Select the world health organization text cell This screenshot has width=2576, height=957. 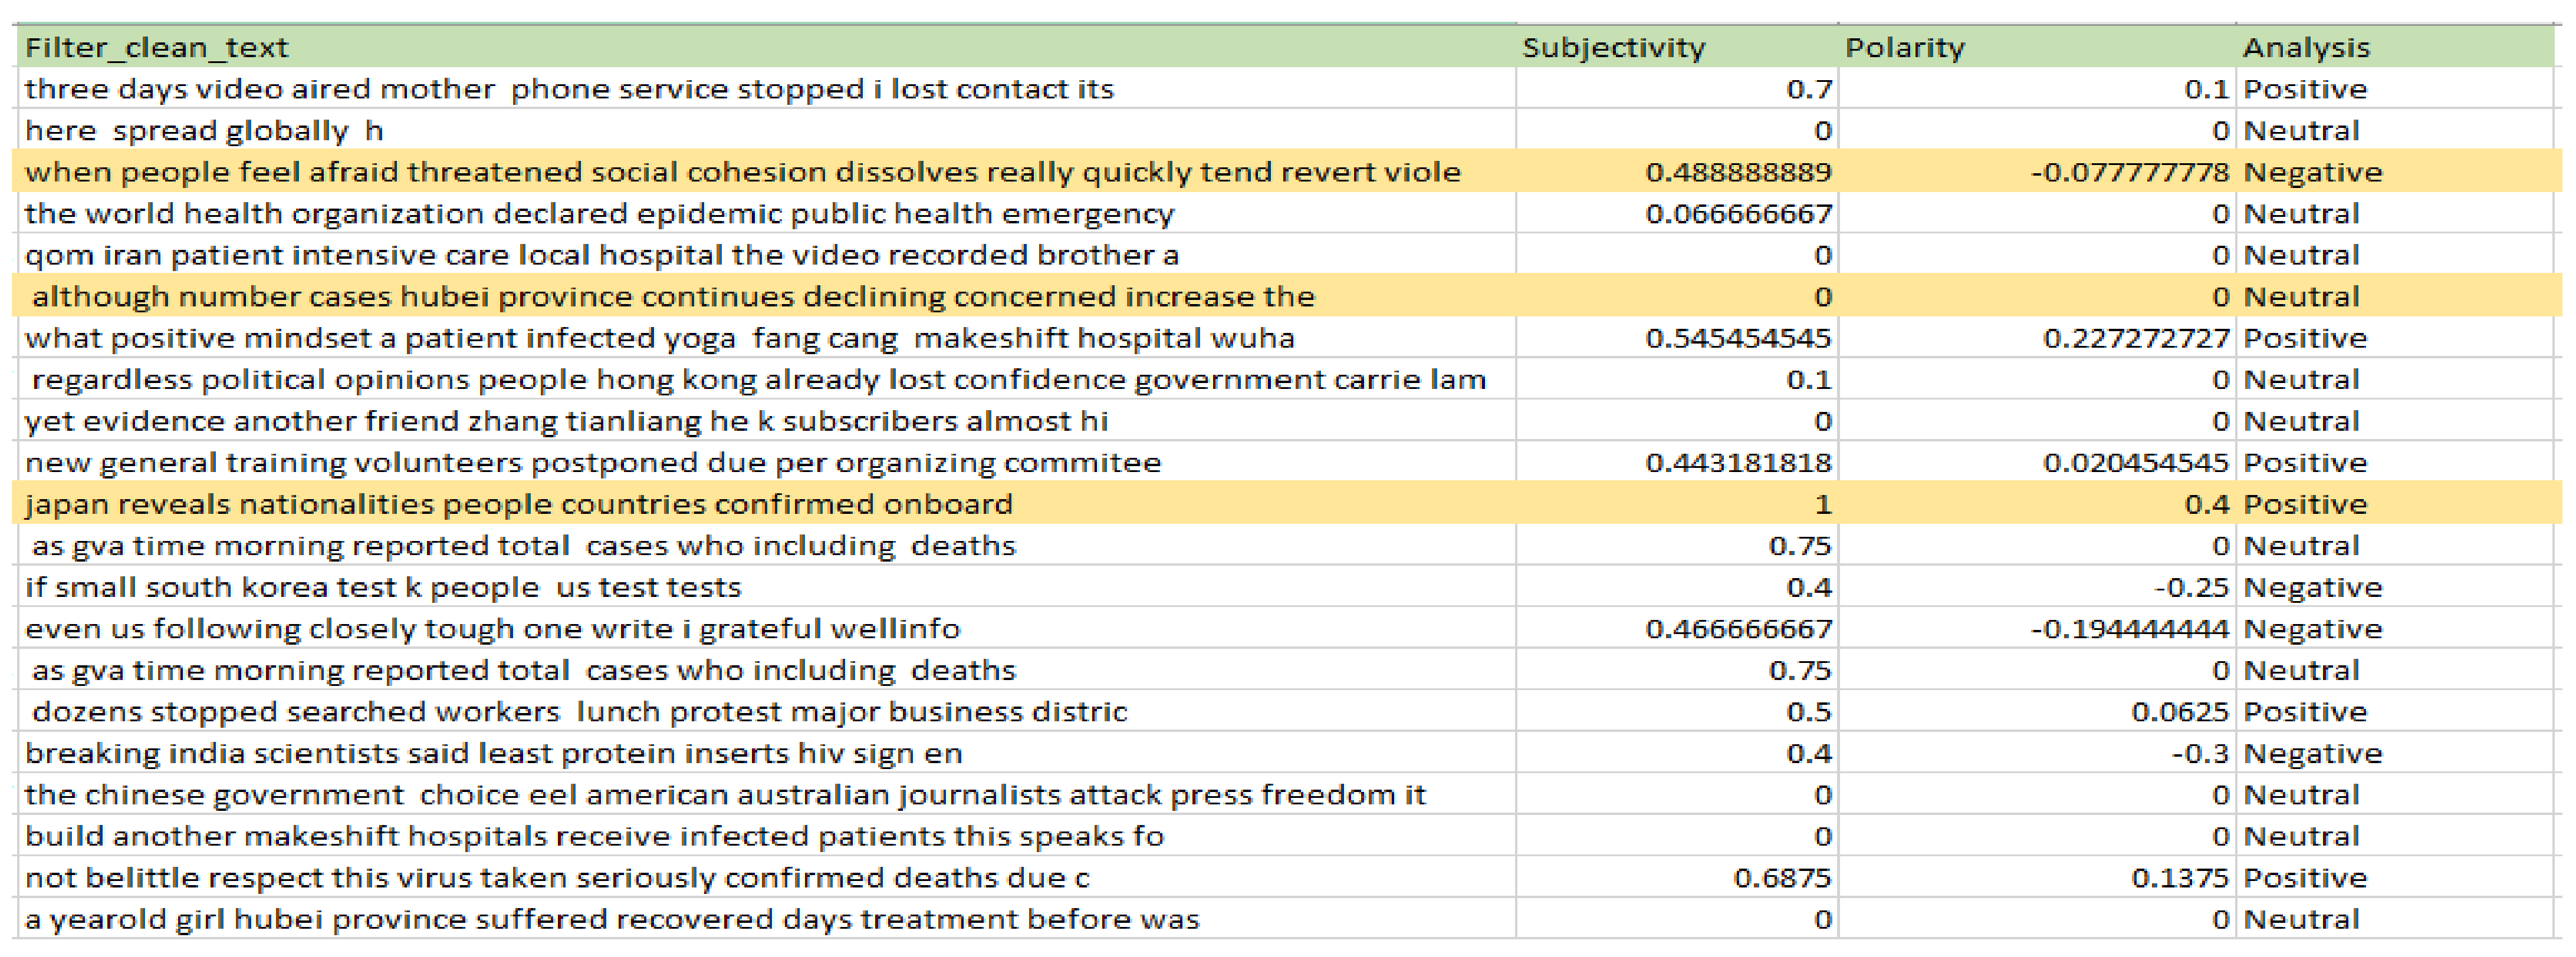click(599, 214)
